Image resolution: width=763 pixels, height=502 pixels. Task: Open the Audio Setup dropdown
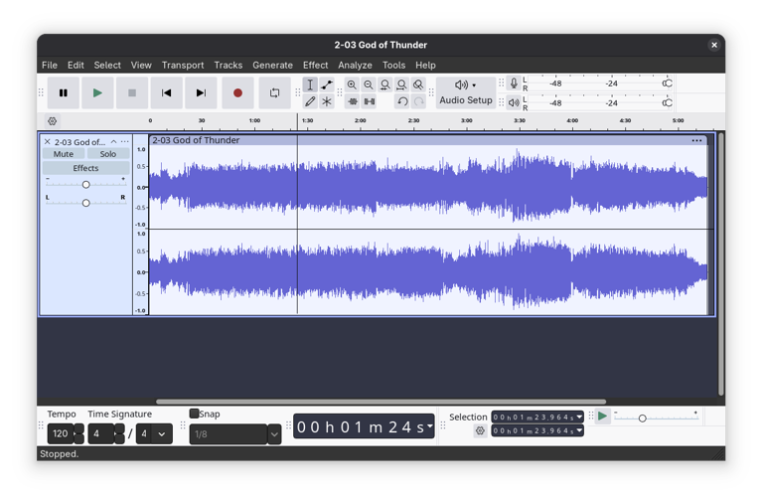pyautogui.click(x=465, y=92)
